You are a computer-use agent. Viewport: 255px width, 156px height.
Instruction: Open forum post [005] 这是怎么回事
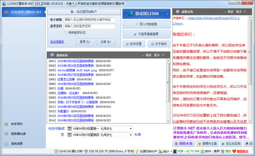tap(66, 79)
